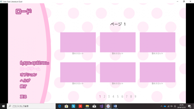
Task: Select the first save slot in the top row
Action: click(x=78, y=42)
